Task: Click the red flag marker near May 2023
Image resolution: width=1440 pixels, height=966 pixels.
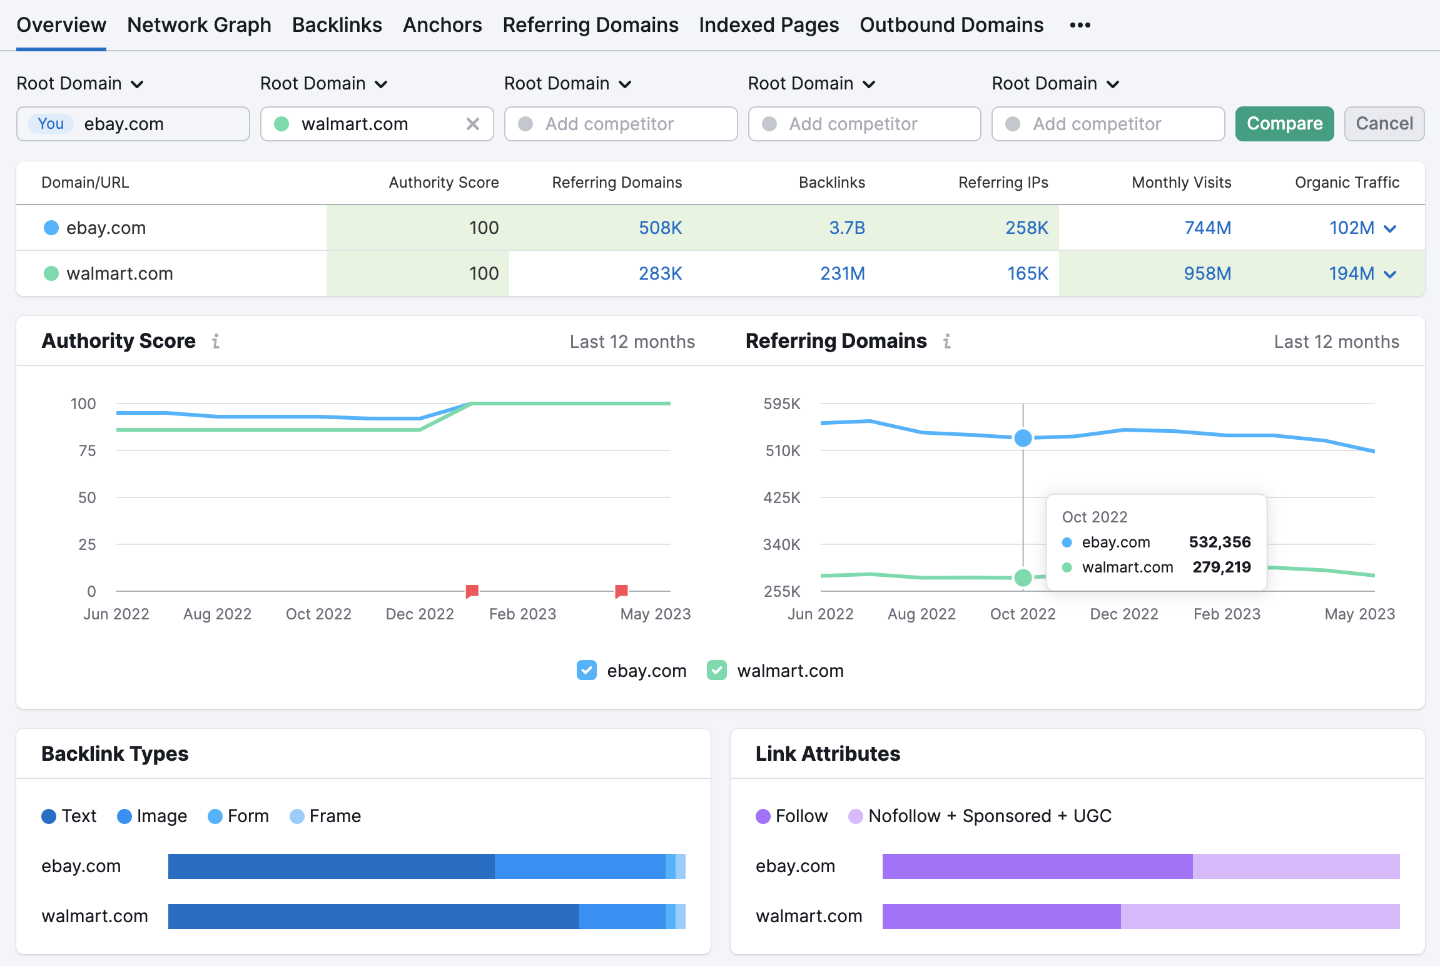Action: 621,590
